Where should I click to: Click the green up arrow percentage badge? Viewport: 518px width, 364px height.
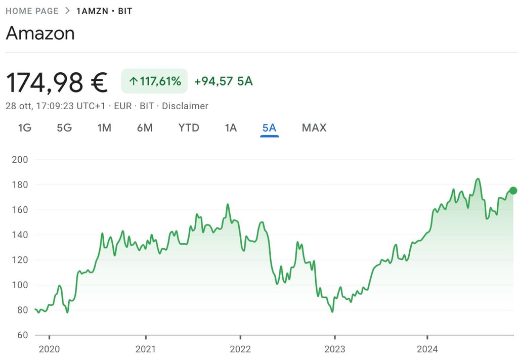pyautogui.click(x=154, y=81)
